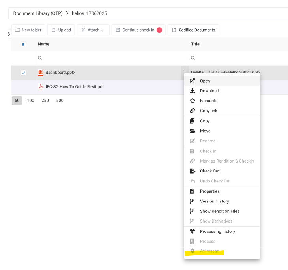Screen dimensions: 288x270
Task: Click the Name column search field
Action: (x=112, y=58)
